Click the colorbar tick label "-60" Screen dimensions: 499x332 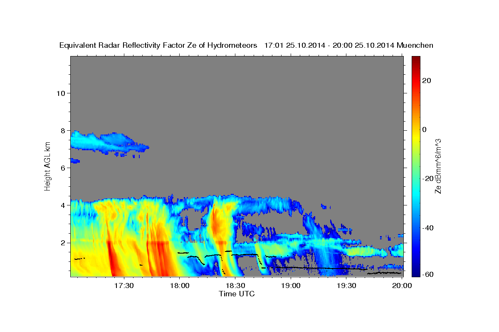(x=427, y=274)
